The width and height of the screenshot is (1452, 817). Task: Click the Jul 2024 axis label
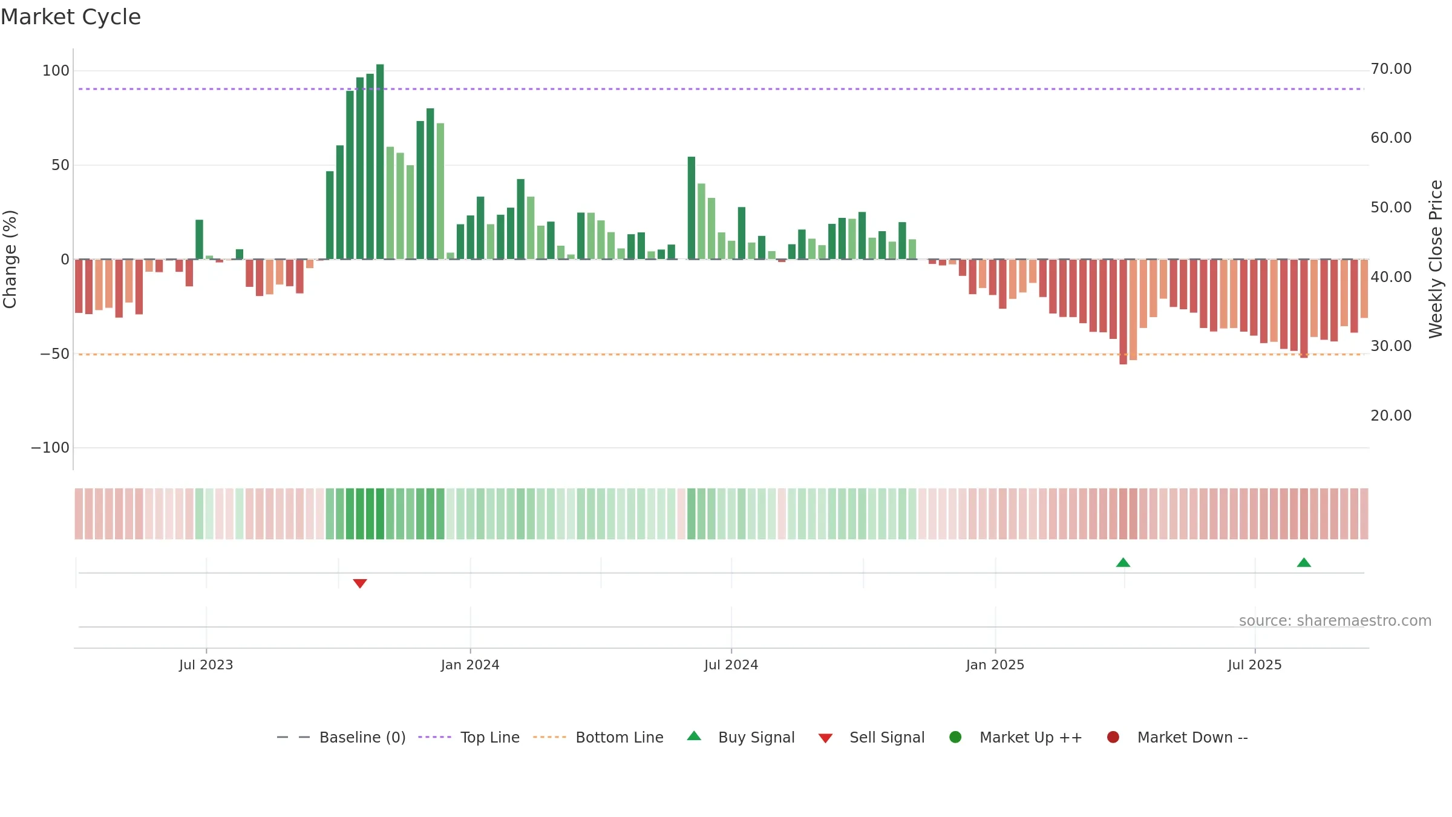(x=731, y=664)
